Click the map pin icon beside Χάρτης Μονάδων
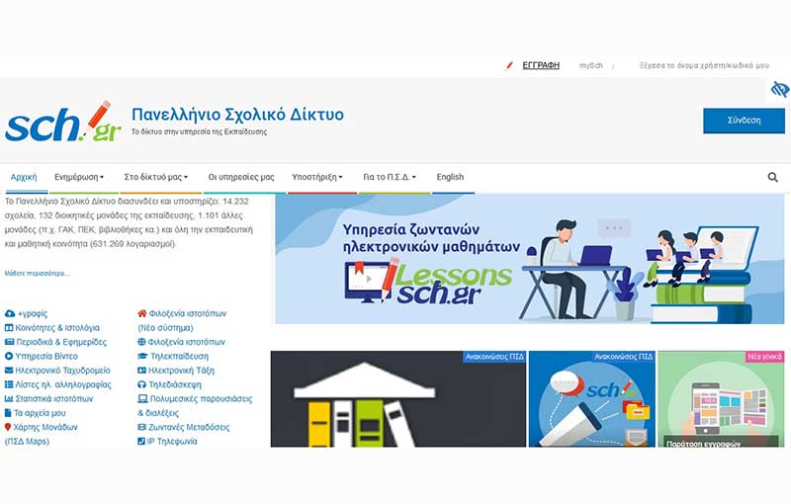The image size is (791, 504). [8, 427]
